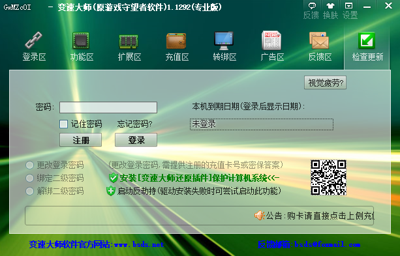Screen dimensions: 400x256
Task: Open the www.bsds.net website link
Action: click(x=139, y=244)
